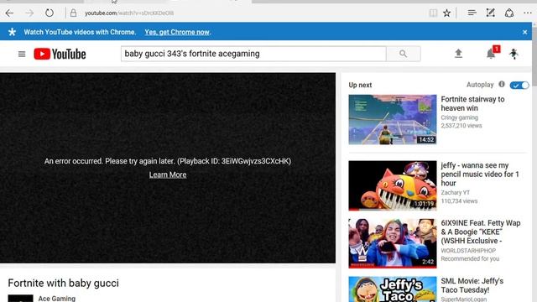Add page to favorites star icon
537x302 pixels.
click(447, 13)
